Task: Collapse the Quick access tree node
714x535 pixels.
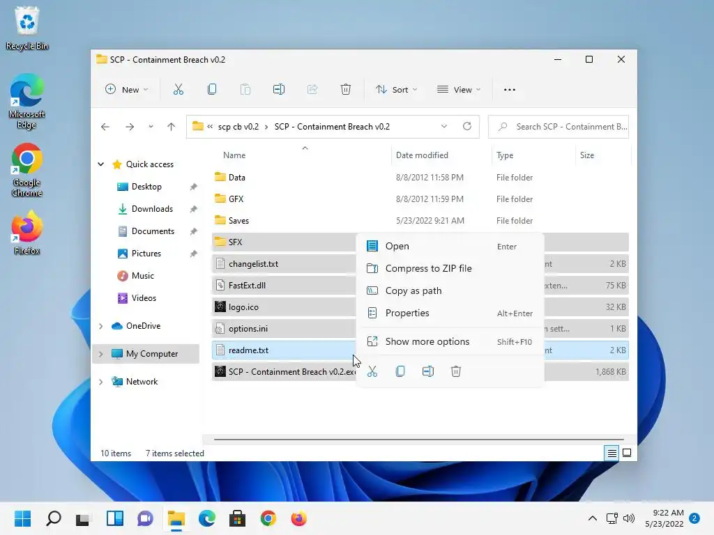Action: [101, 164]
